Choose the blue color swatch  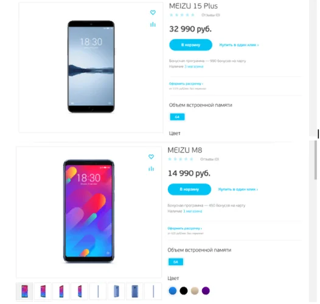click(173, 291)
